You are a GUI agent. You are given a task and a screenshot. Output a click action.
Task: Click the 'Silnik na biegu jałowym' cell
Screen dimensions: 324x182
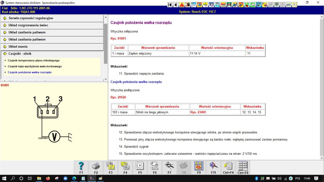[x=162, y=112]
